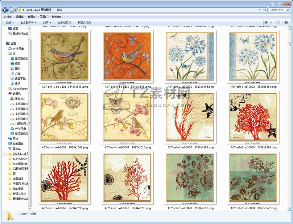The width and height of the screenshot is (293, 224).
Task: Click the Back navigation arrow button
Action: [5, 10]
